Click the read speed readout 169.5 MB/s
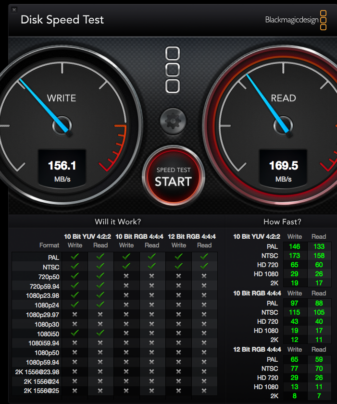337x404 pixels. click(x=283, y=168)
